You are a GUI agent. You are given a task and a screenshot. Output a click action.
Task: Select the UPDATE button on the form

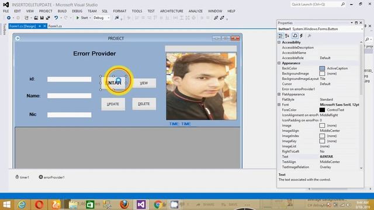(x=113, y=104)
